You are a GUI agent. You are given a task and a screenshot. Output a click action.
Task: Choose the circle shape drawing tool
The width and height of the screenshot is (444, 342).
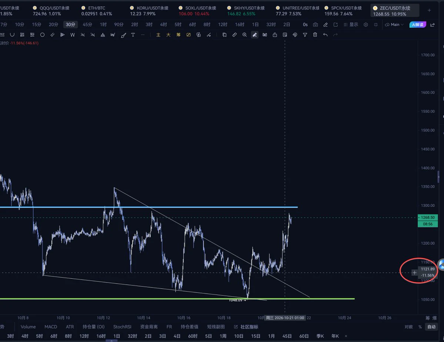tap(43, 35)
